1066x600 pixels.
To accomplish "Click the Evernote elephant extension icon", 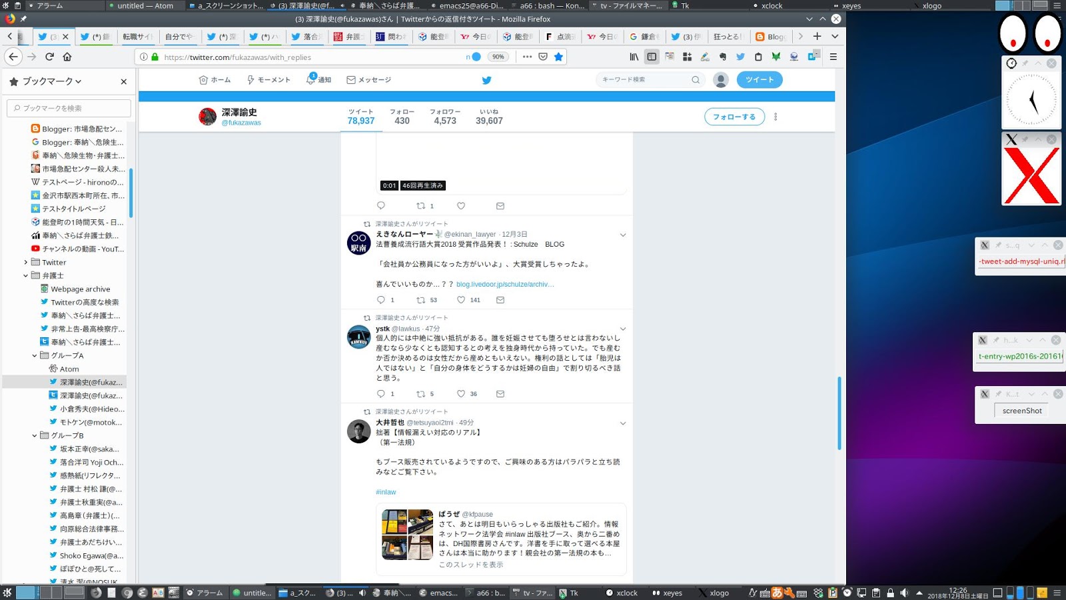I will point(723,57).
